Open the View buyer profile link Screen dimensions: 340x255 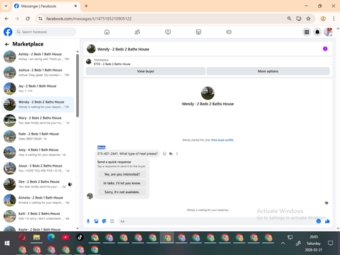pyautogui.click(x=222, y=140)
